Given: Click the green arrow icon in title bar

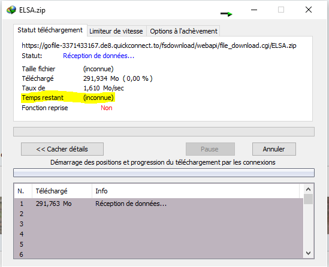Looking at the screenshot, I should 227,14.
